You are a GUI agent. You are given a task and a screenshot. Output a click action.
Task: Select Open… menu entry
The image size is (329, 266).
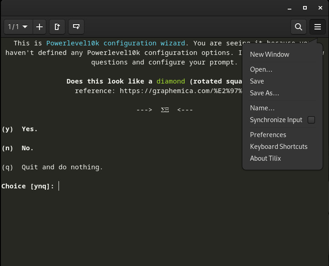point(282,69)
